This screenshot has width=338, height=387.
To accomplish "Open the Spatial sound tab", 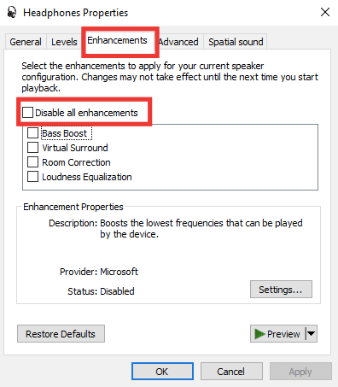I will click(236, 42).
